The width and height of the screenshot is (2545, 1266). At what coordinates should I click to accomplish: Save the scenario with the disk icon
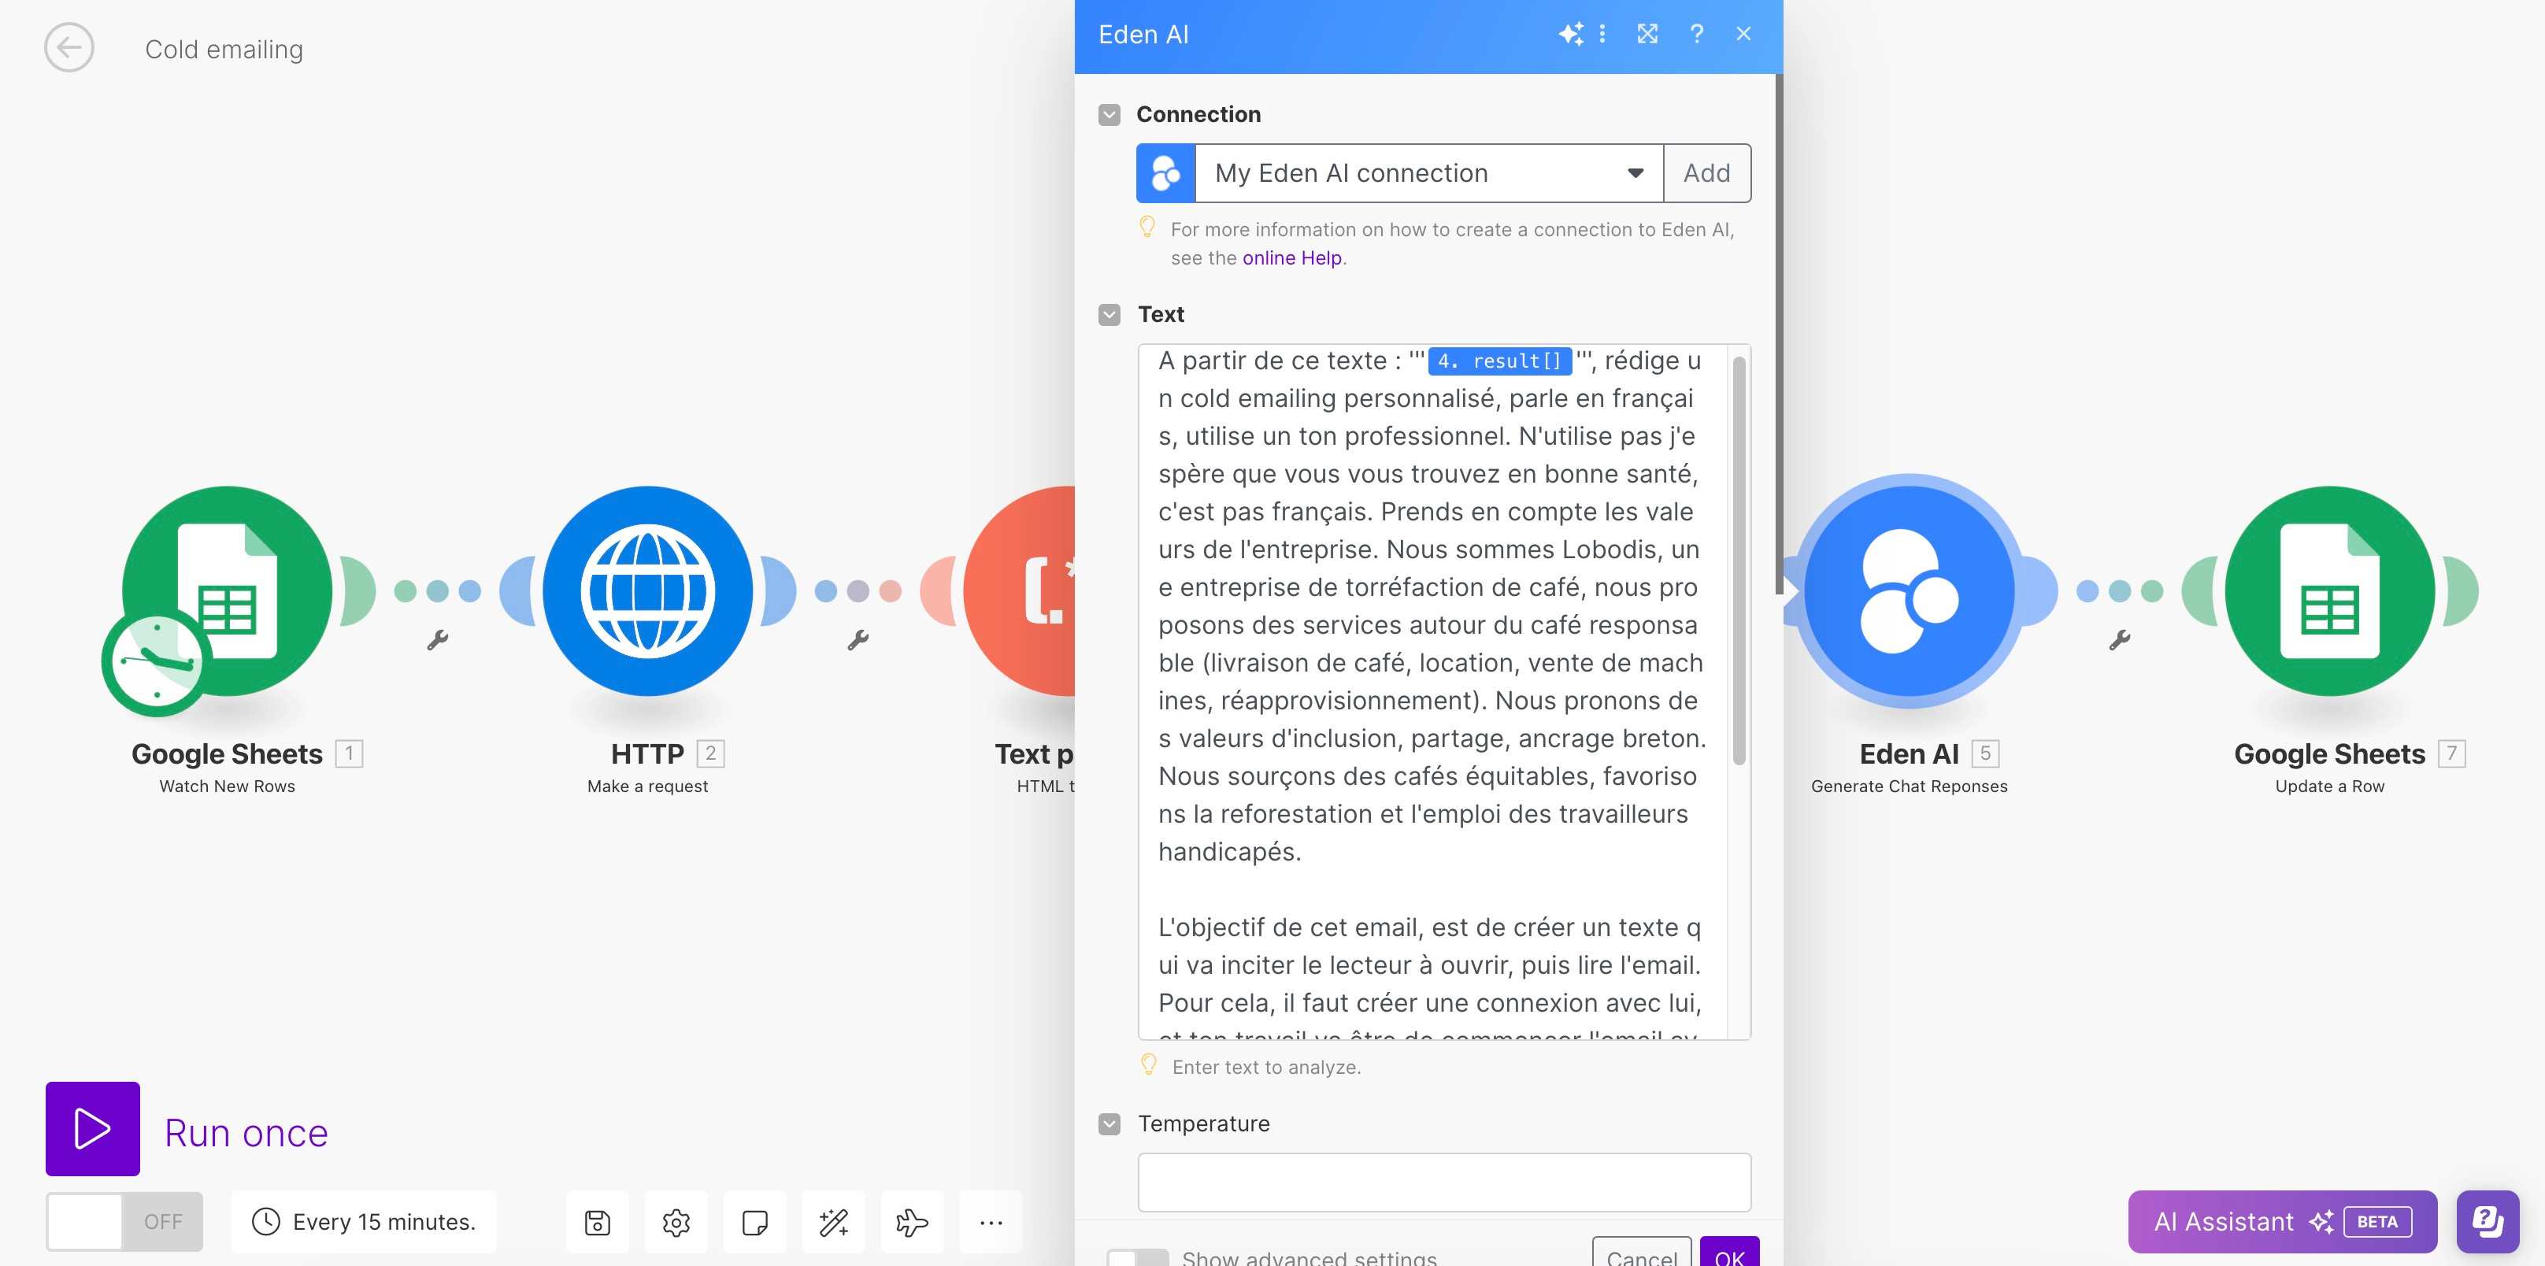(x=597, y=1222)
